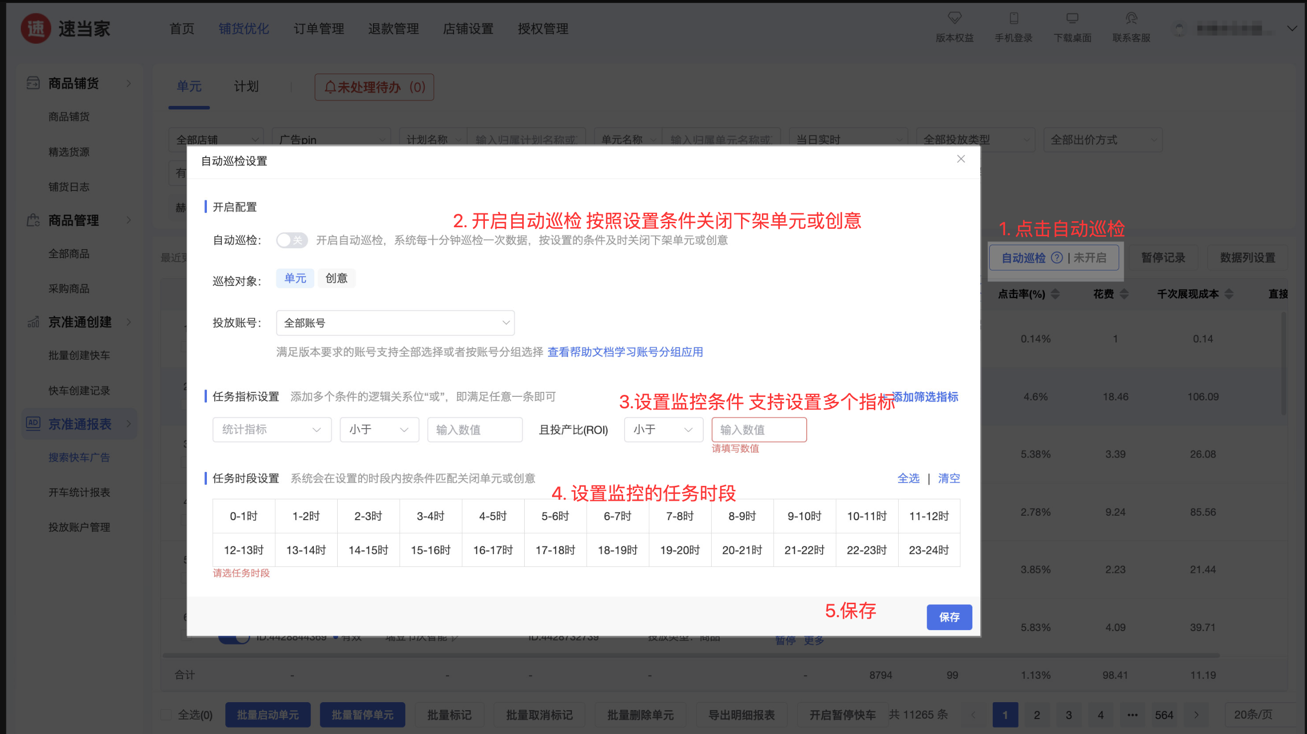
Task: Open the 投放账号 全部账号 dropdown
Action: [395, 323]
